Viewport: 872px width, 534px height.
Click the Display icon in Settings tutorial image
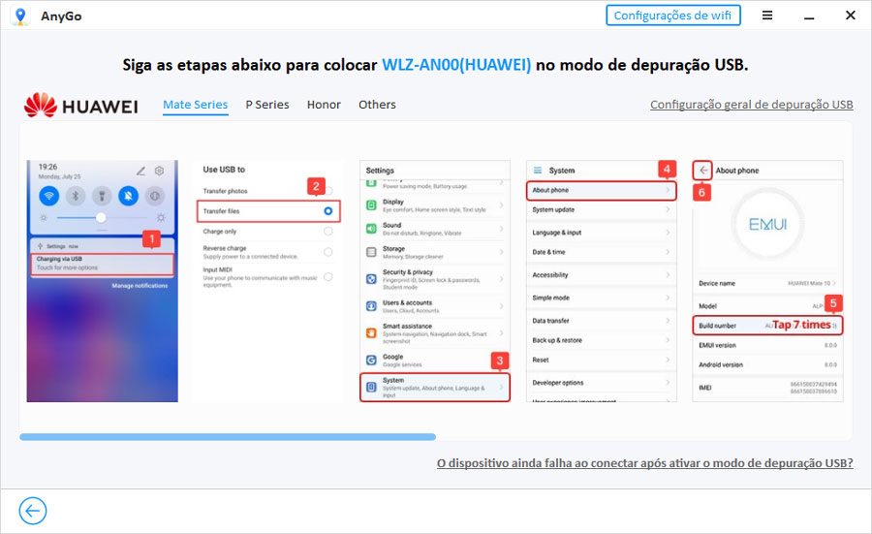(x=371, y=205)
